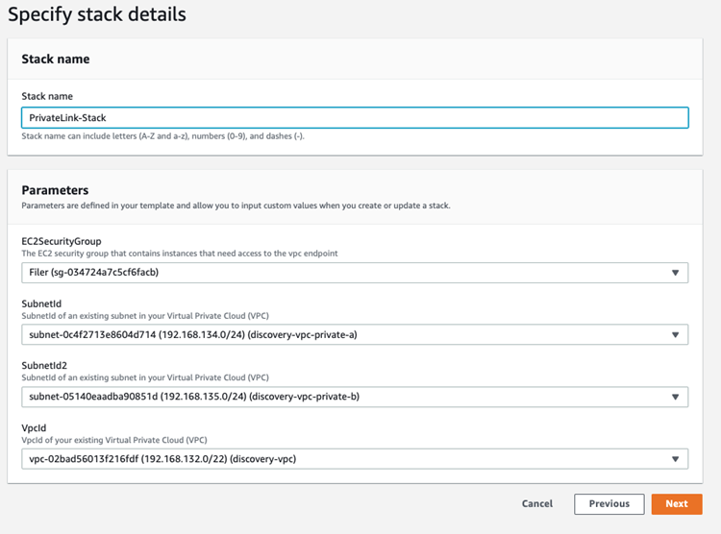This screenshot has height=534, width=721.
Task: Open the EC2SecurityGroup dropdown
Action: click(355, 273)
